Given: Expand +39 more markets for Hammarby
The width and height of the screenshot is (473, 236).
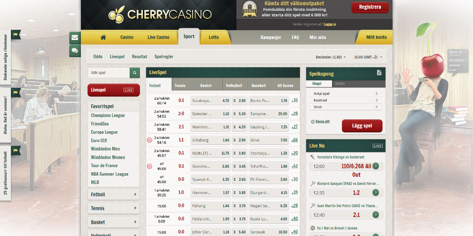Looking at the screenshot, I should tap(294, 193).
